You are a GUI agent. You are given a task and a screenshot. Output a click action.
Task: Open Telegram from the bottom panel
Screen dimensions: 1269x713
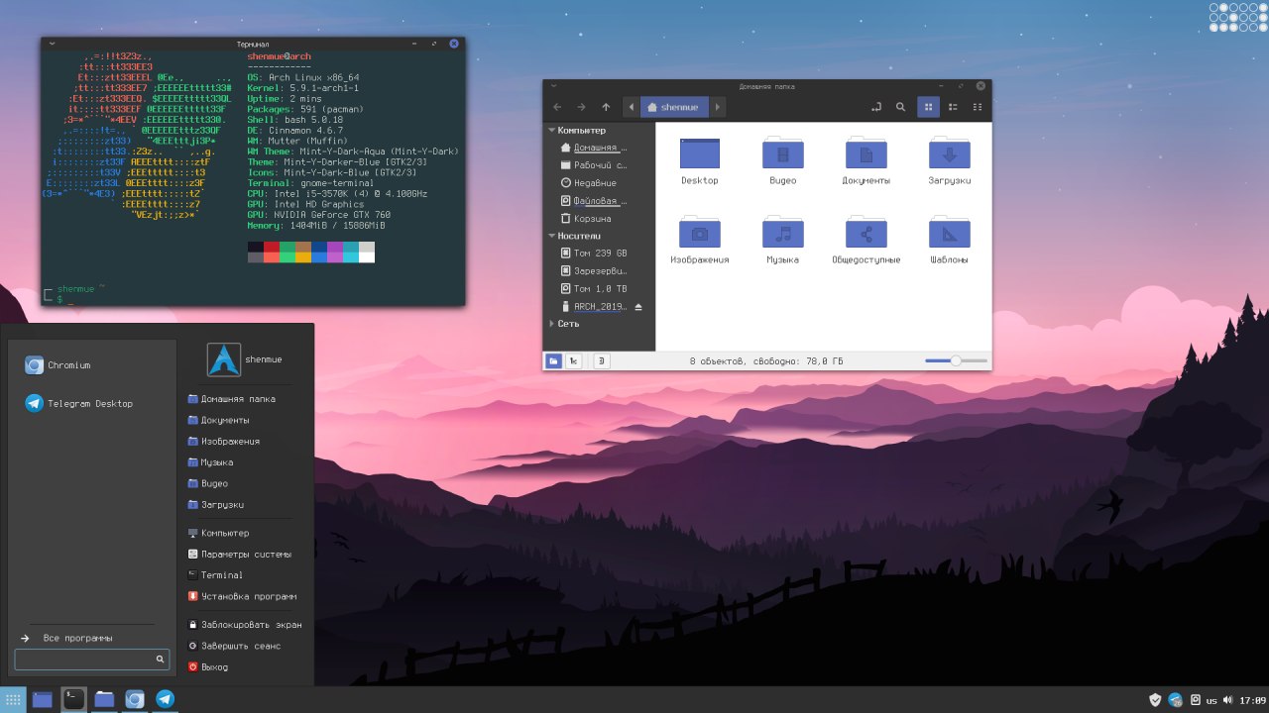point(166,699)
